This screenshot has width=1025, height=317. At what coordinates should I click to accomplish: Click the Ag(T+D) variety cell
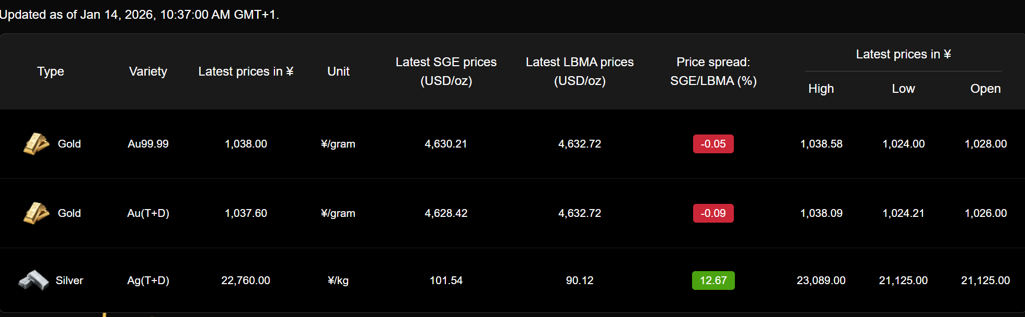pyautogui.click(x=148, y=281)
